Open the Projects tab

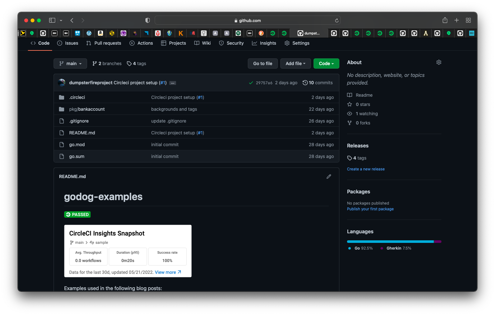click(x=174, y=43)
